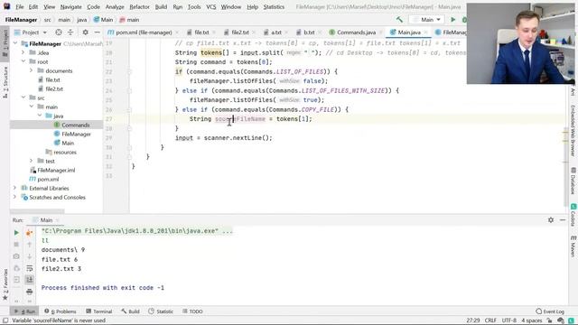578x325 pixels.
Task: Toggle soft-wrap in Run console
Action: 29,268
